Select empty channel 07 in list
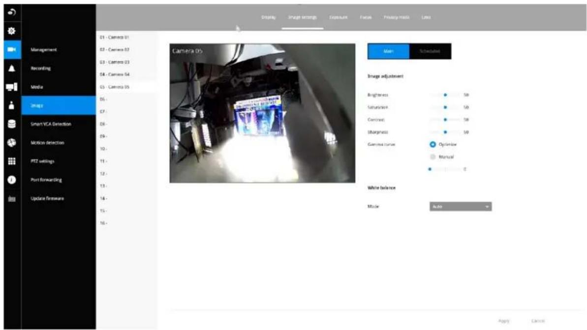The height and width of the screenshot is (330, 587). 126,112
